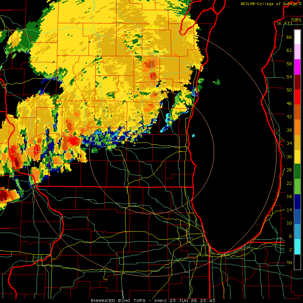Click the TH threshold label
Image resolution: width=303 pixels, height=303 pixels.
[289, 263]
